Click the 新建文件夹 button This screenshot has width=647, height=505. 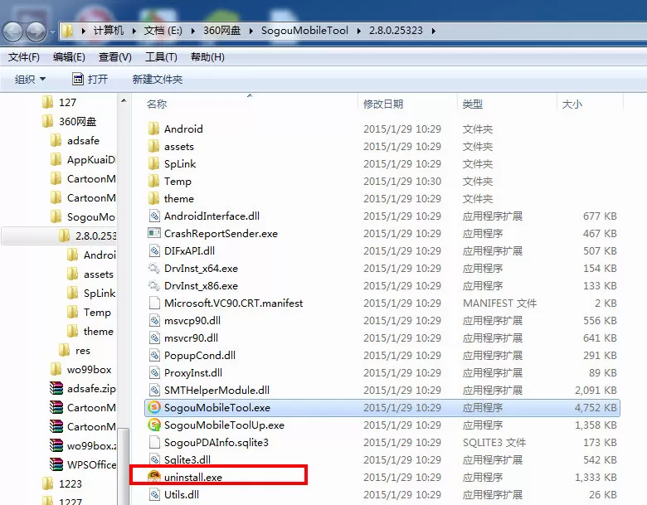tap(158, 79)
